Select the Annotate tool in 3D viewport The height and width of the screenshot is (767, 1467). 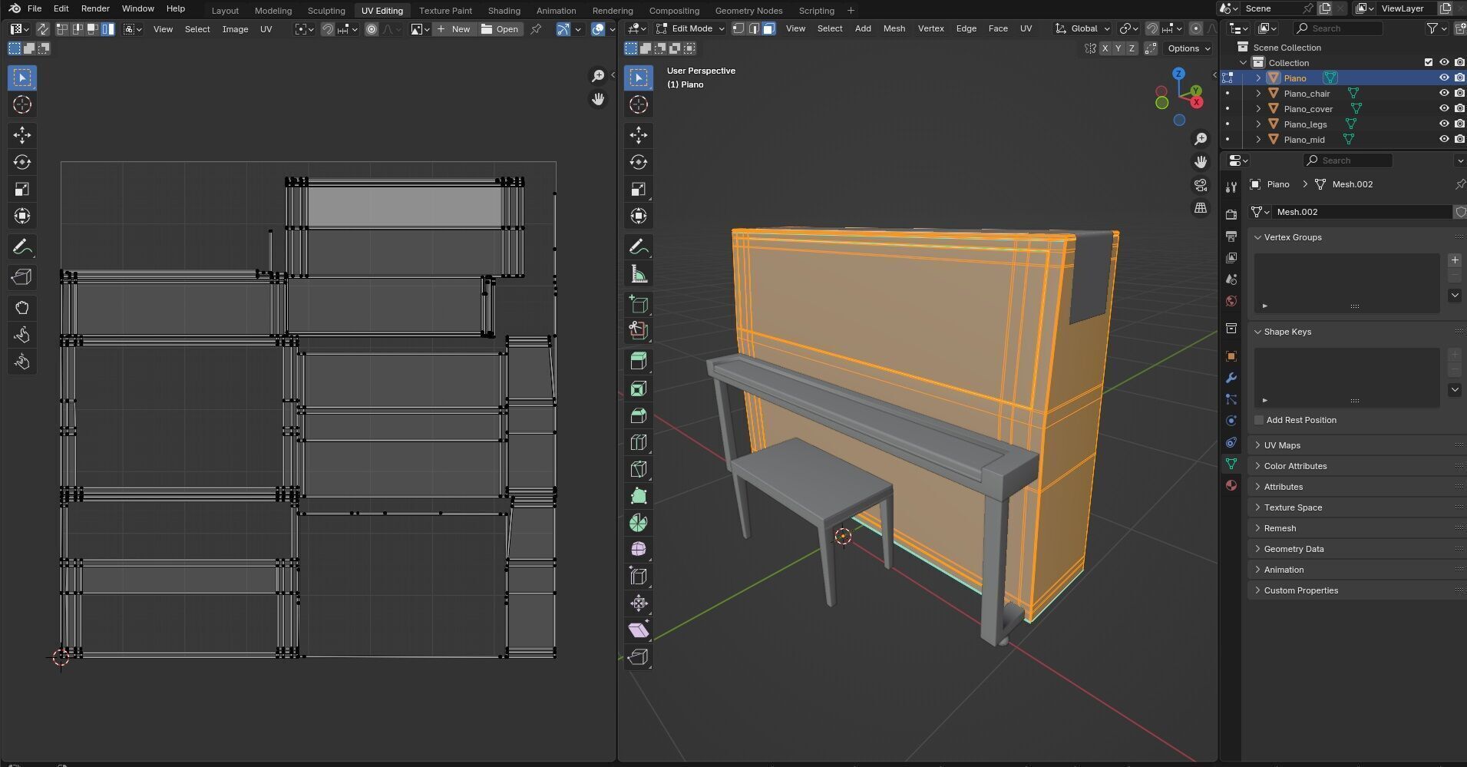(x=638, y=246)
